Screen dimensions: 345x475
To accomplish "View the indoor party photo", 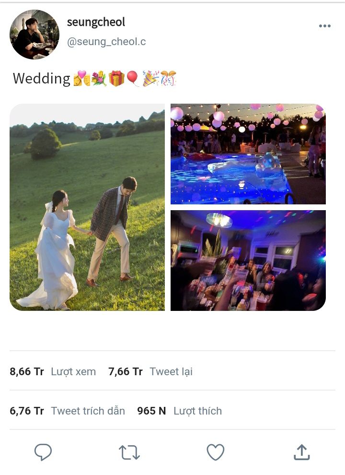I will 248,261.
